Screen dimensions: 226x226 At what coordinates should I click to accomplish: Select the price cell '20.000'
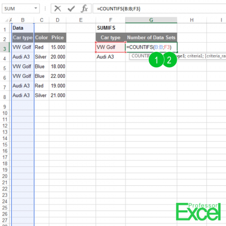coord(58,57)
